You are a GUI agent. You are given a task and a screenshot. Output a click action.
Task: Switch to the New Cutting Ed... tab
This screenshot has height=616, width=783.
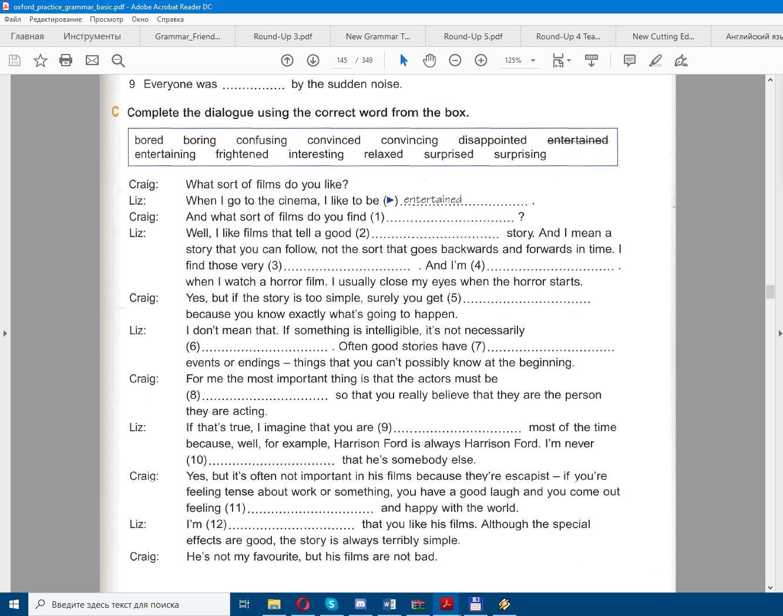pyautogui.click(x=663, y=36)
